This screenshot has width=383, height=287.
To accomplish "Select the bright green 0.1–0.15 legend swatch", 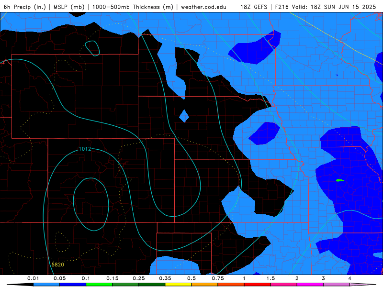I will tap(99, 285).
